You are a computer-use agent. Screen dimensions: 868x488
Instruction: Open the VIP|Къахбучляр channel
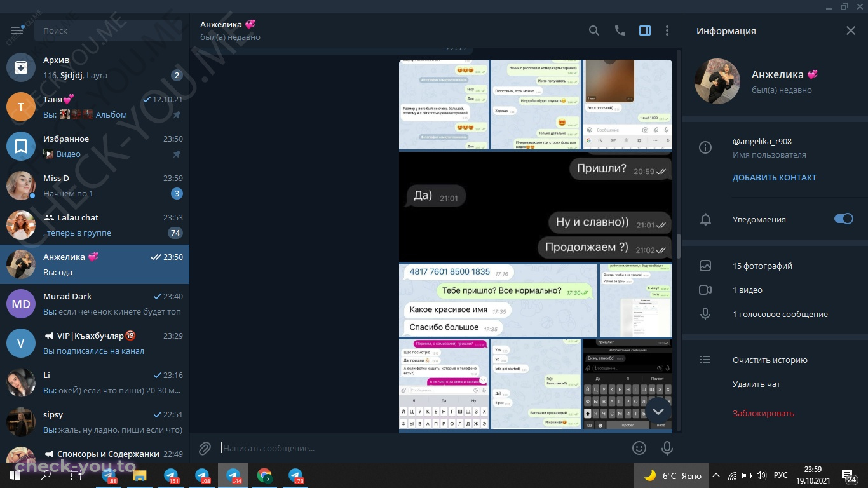[95, 343]
